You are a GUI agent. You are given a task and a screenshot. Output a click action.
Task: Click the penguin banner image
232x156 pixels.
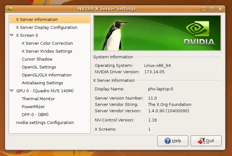point(157,33)
